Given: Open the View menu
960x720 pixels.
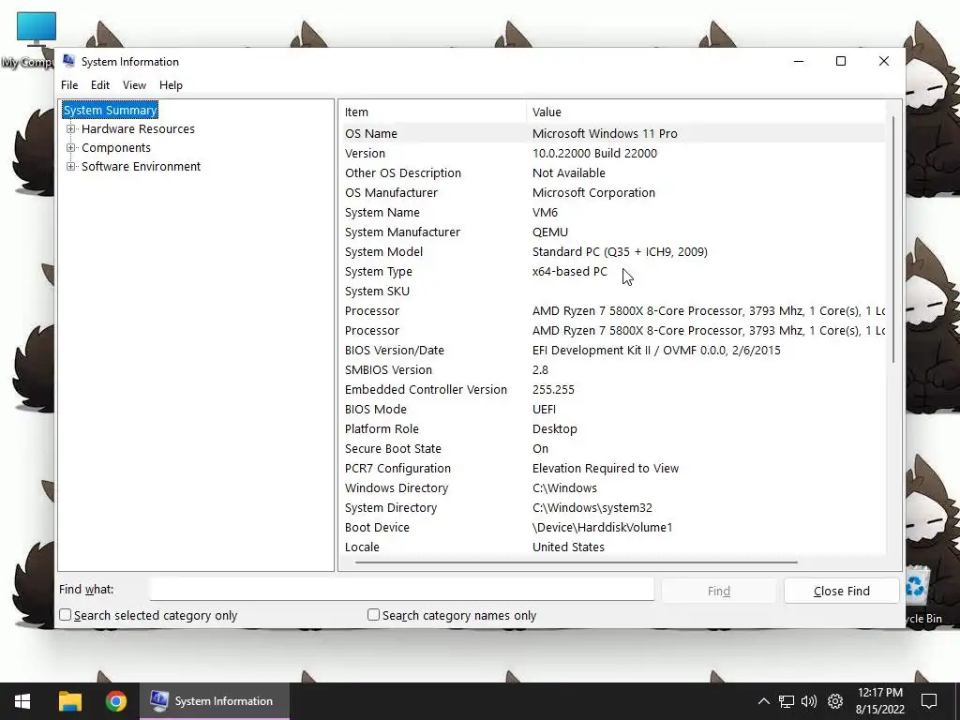Looking at the screenshot, I should pyautogui.click(x=134, y=85).
